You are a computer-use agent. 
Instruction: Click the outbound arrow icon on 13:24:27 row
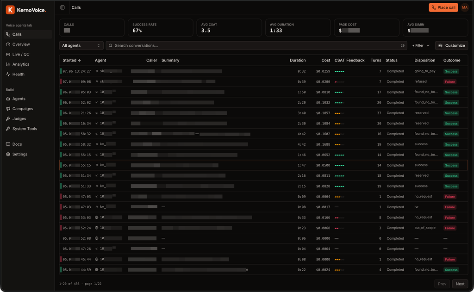[x=97, y=71]
